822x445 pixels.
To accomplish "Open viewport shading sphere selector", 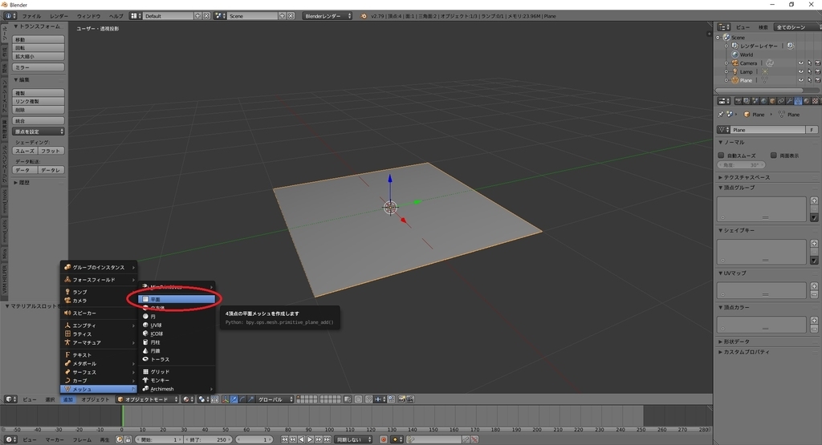I will 188,399.
